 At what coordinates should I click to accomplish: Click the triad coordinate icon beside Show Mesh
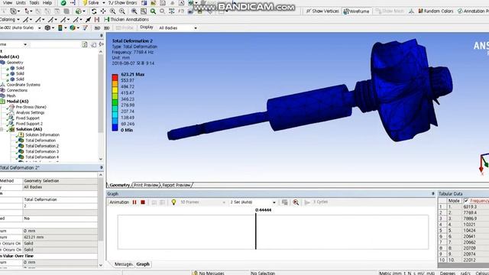point(411,11)
